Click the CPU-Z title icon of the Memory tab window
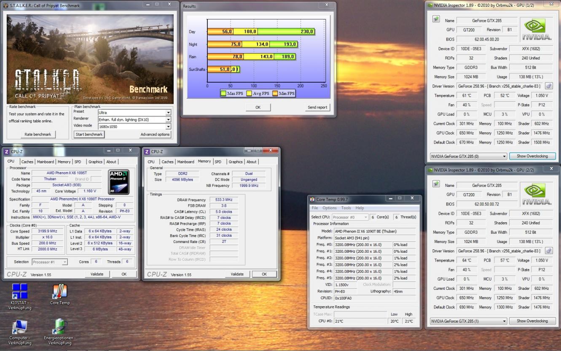The width and height of the screenshot is (561, 351). 147,151
